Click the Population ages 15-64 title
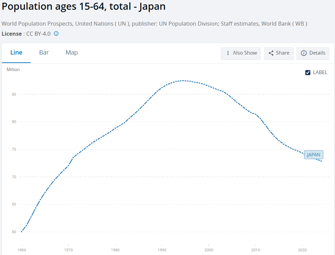 coord(84,6)
